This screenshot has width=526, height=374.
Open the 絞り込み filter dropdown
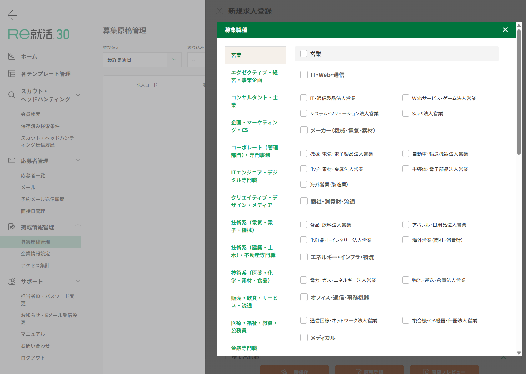coord(196,60)
